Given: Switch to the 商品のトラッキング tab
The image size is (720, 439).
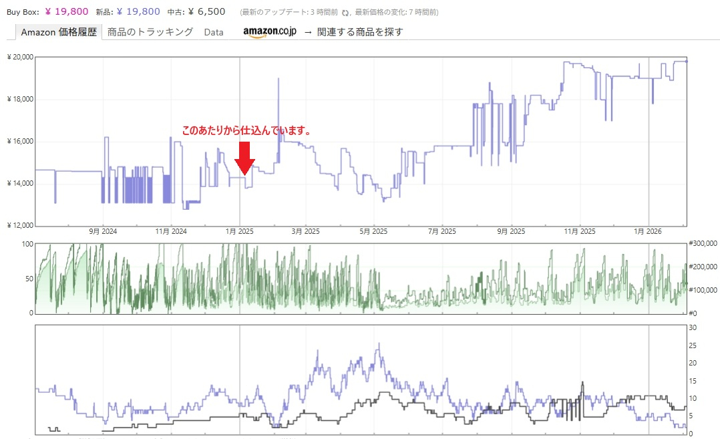Looking at the screenshot, I should 150,32.
